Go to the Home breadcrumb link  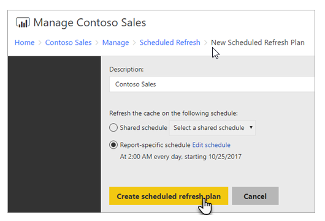pyautogui.click(x=25, y=42)
